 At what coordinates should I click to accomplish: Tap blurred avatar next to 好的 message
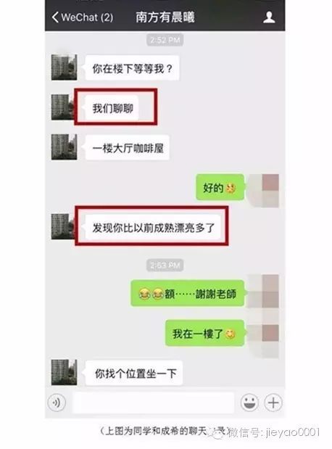click(x=263, y=189)
